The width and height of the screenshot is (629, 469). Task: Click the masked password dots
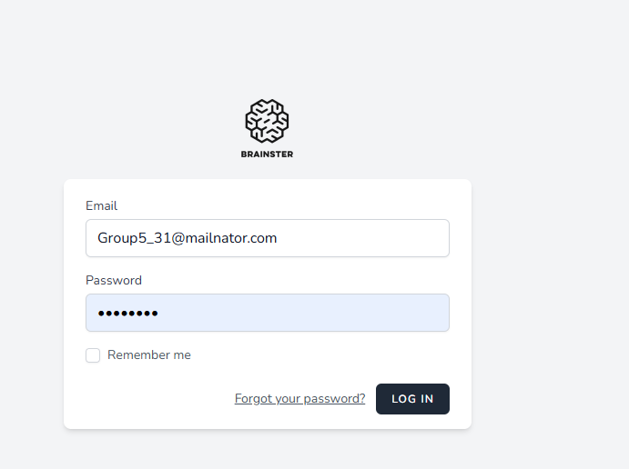click(128, 314)
